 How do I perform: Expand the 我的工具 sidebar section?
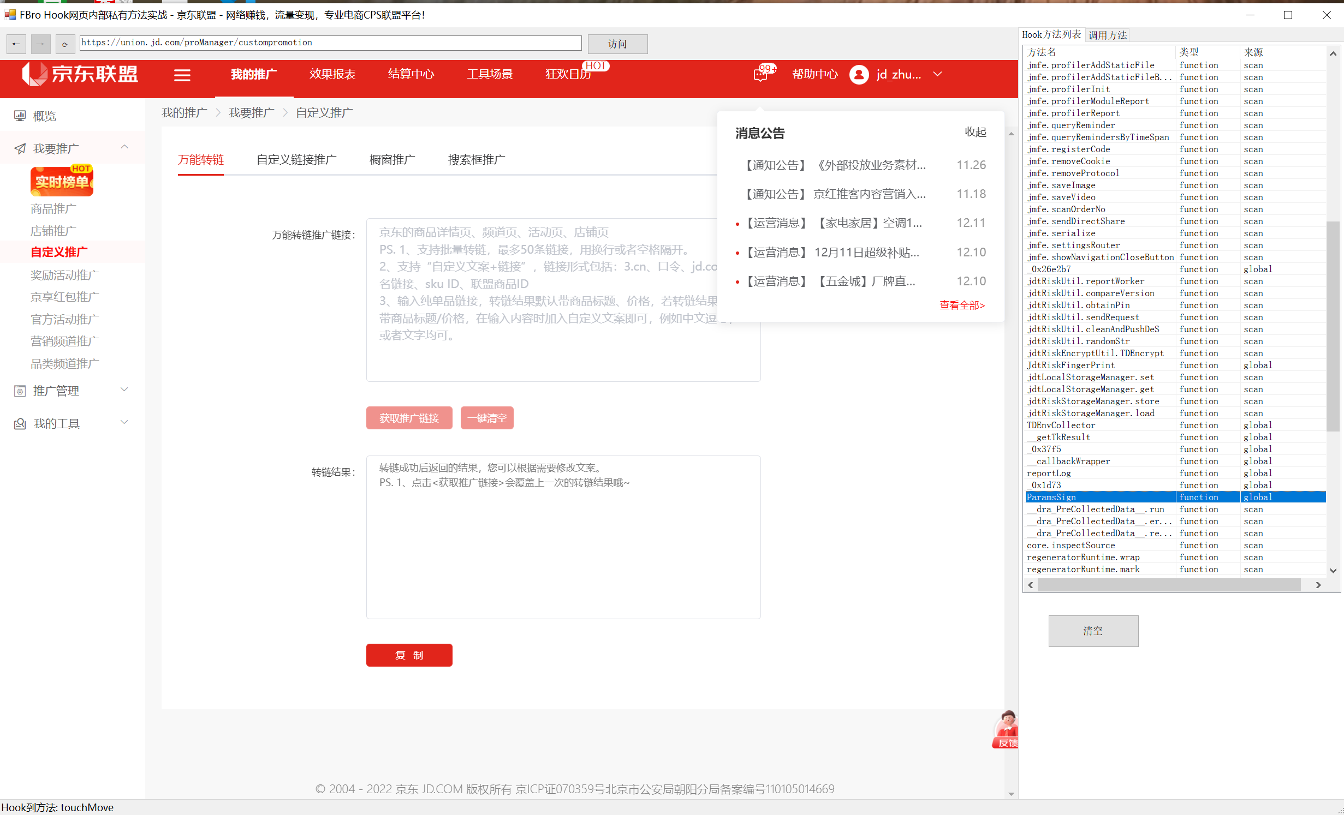[124, 422]
